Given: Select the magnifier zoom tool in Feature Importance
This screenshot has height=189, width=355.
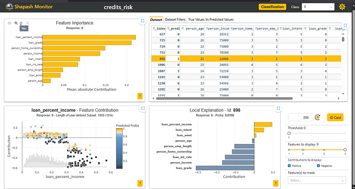Looking at the screenshot, I should pyautogui.click(x=16, y=23).
